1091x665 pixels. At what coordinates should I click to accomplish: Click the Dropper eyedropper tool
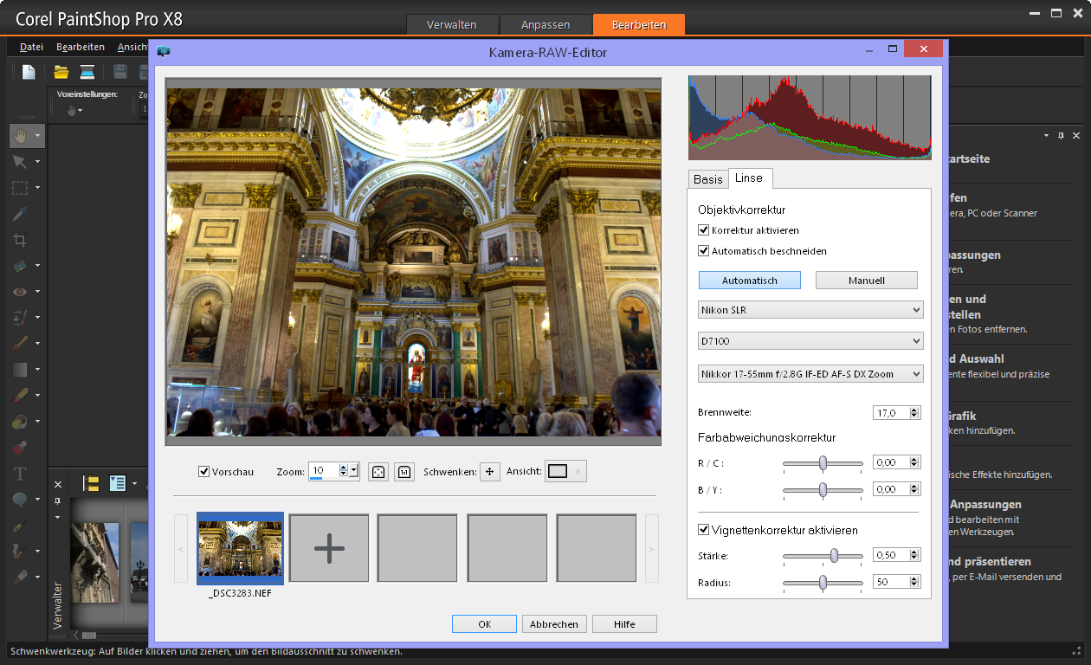pos(19,214)
